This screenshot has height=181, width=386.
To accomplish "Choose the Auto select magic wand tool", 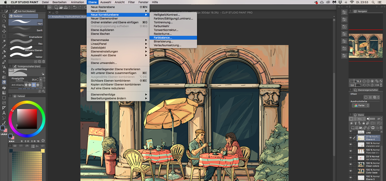I will 4,41.
